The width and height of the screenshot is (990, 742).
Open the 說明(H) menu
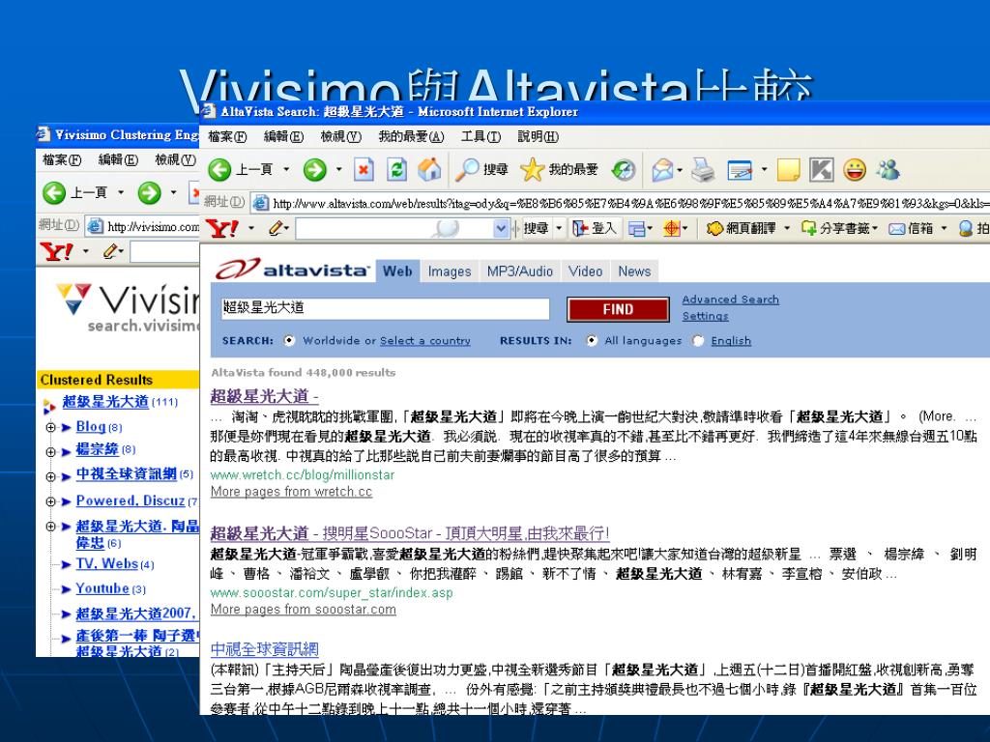click(x=538, y=137)
